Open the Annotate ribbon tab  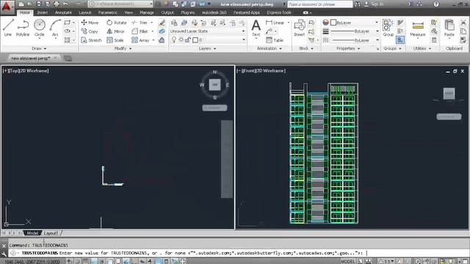click(63, 12)
